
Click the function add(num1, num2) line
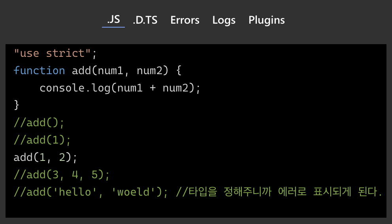(x=98, y=71)
